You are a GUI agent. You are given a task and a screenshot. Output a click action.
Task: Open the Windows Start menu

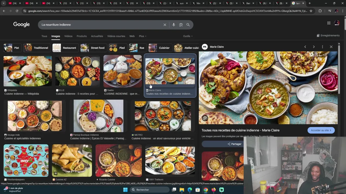pos(125,190)
